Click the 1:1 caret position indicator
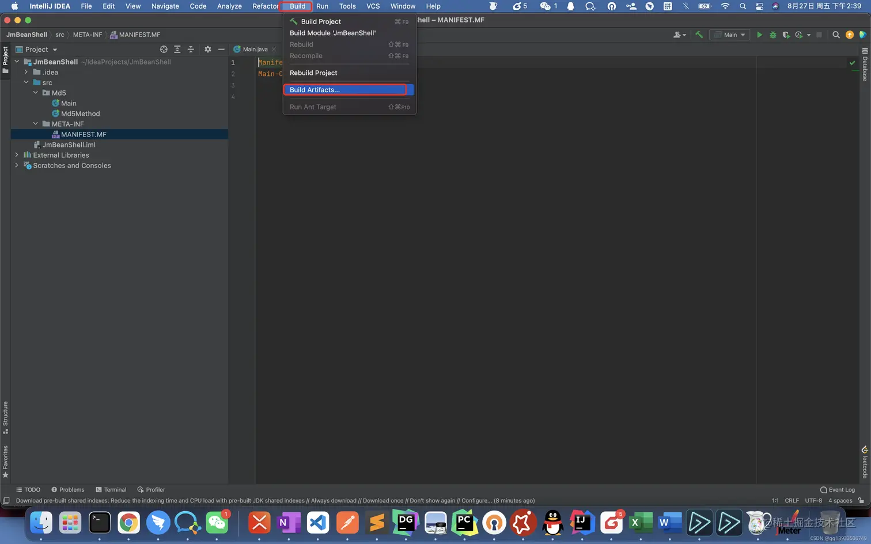 775,500
